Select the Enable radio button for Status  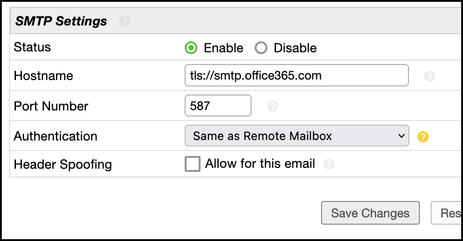pos(191,48)
